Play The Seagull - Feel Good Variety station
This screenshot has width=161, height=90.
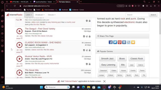[x=19, y=31]
